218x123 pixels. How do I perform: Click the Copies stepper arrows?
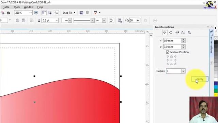point(183,71)
